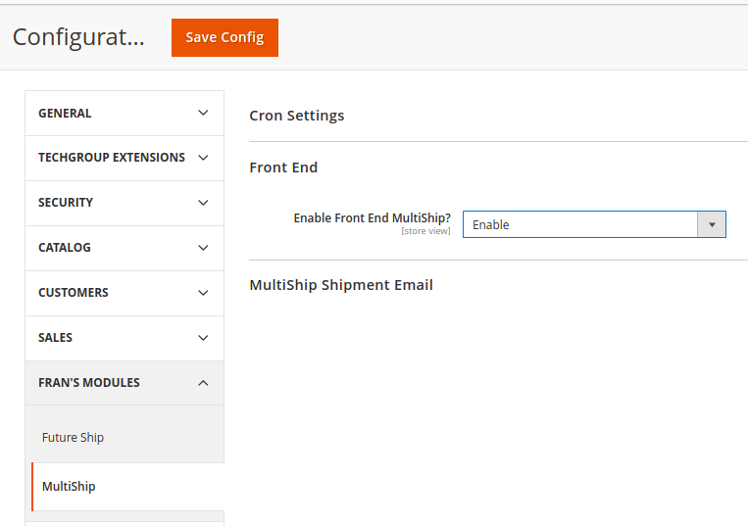Click the SALES tab label text
748x526 pixels.
point(56,338)
